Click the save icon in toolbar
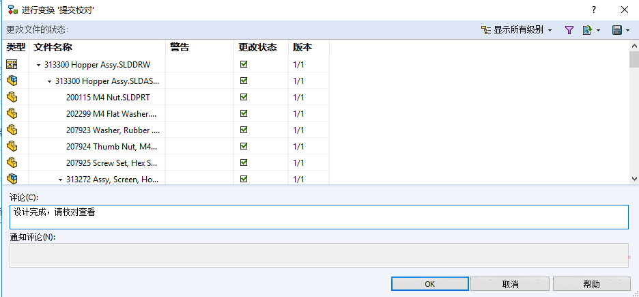Image resolution: width=639 pixels, height=297 pixels. tap(616, 30)
